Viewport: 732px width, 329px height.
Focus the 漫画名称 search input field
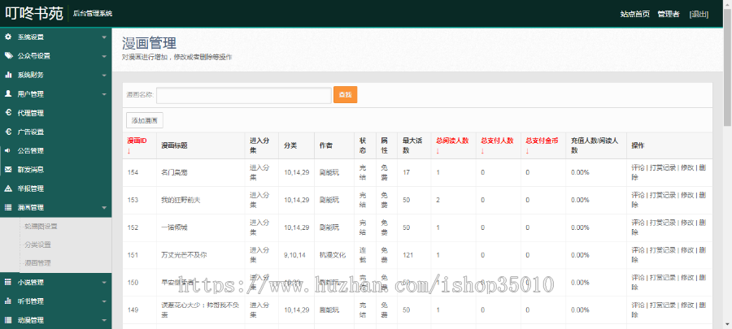tap(244, 95)
